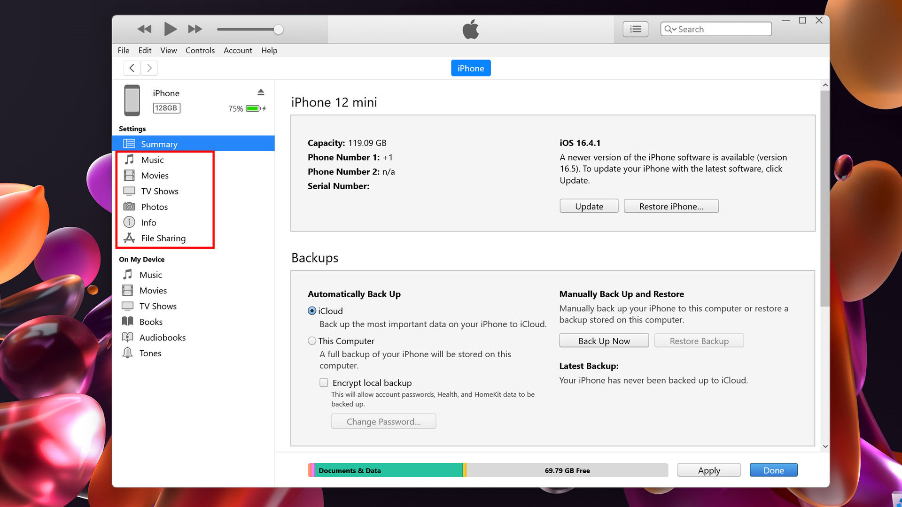This screenshot has height=507, width=902.
Task: Open the File menu
Action: point(124,50)
